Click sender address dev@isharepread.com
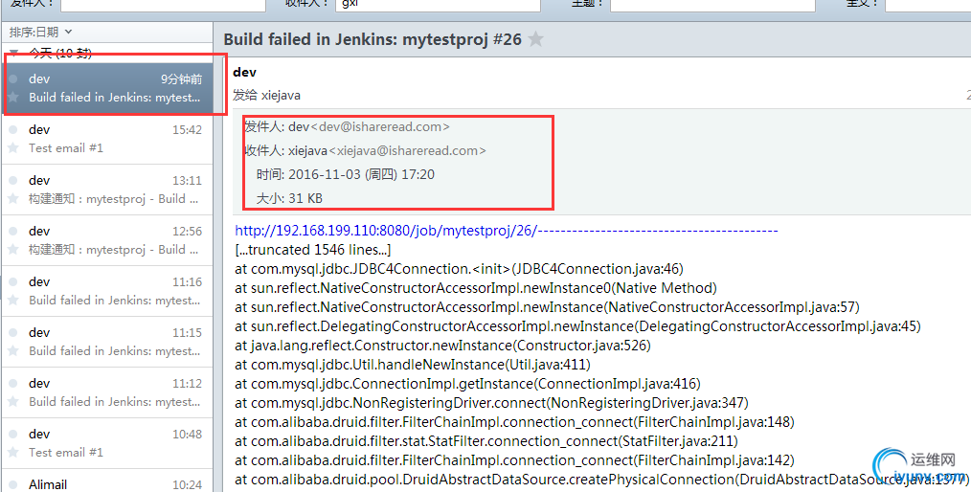971x492 pixels. tap(379, 127)
